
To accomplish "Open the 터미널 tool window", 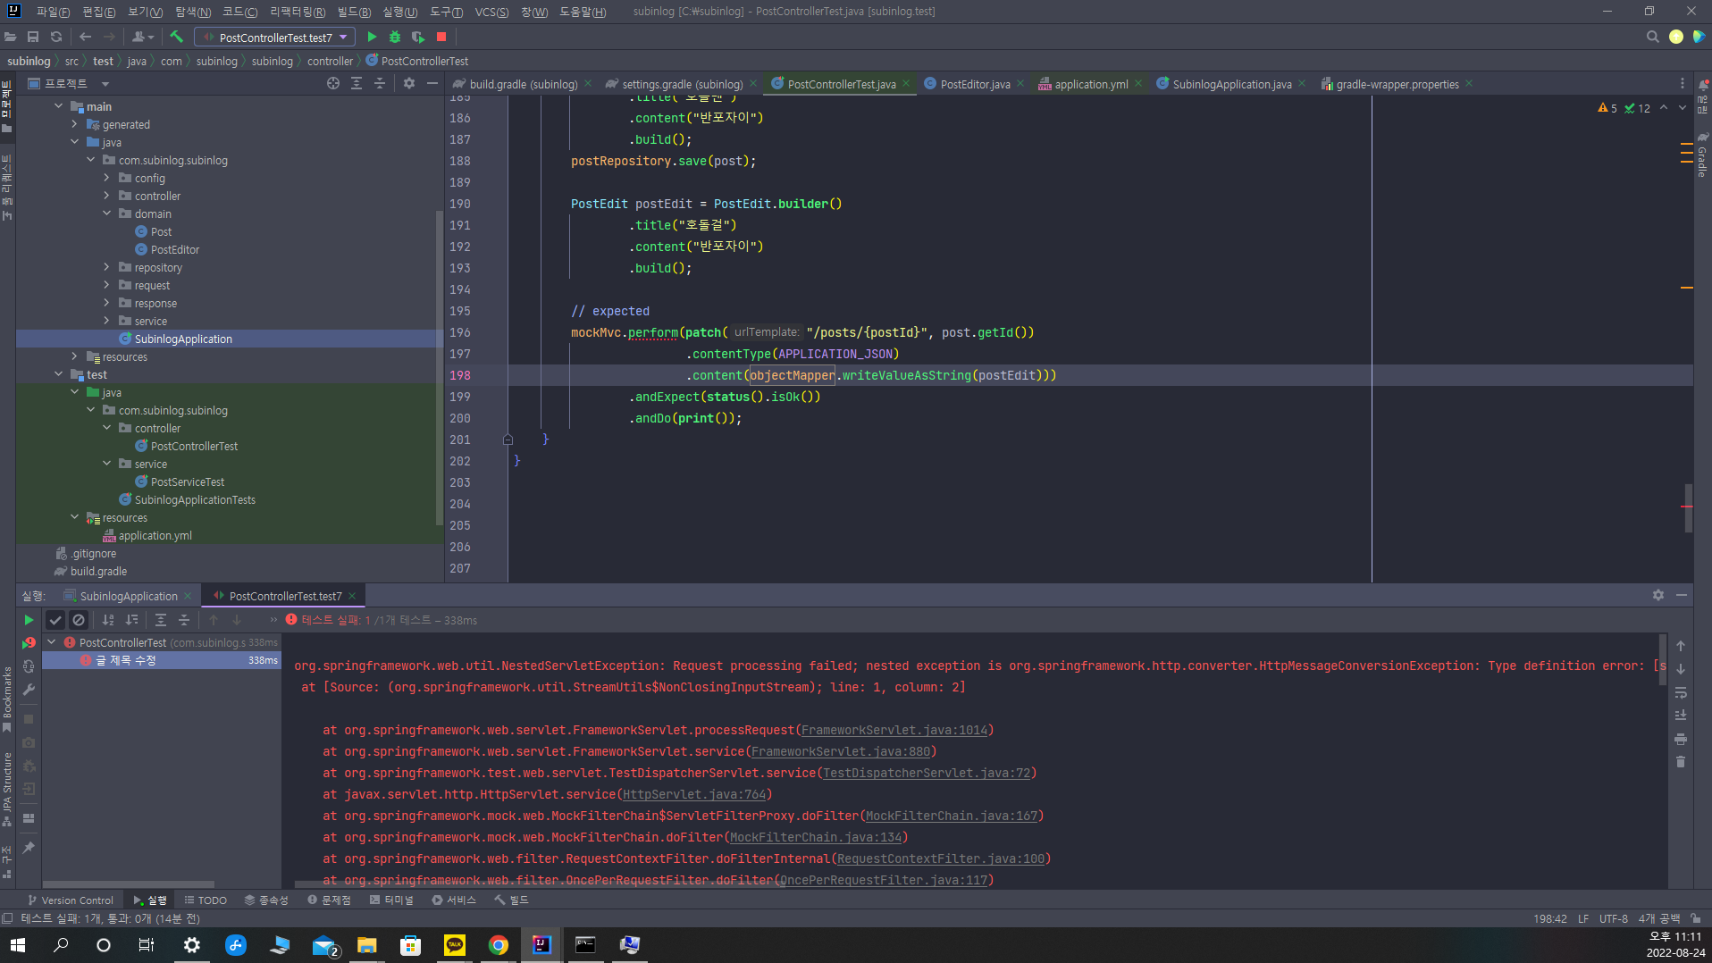I will pos(391,900).
